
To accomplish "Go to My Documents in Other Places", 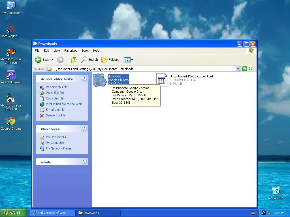I will (56, 137).
